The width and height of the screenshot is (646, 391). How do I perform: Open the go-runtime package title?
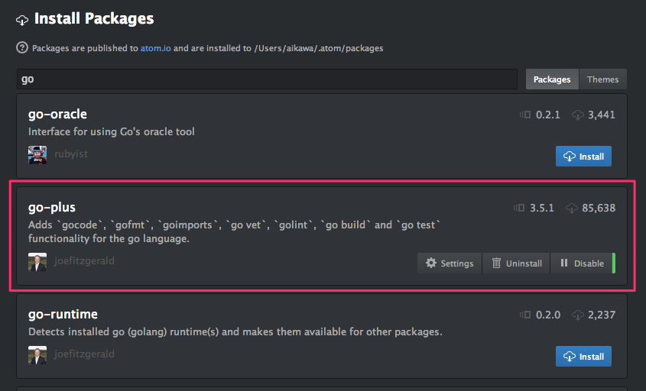[63, 315]
